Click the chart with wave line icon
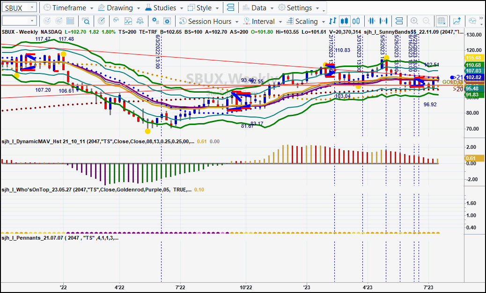The height and width of the screenshot is (293, 486). pyautogui.click(x=128, y=21)
